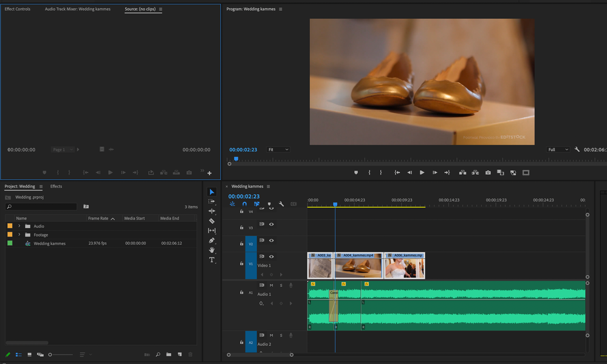The height and width of the screenshot is (364, 607).
Task: Select the Hand tool
Action: click(x=211, y=250)
